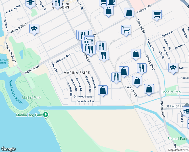The image size is (189, 152).
Task: Select the Marina Dog Park tree icon
Action: pos(45,115)
